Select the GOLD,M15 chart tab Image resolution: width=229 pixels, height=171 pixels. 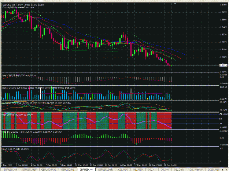214,170
